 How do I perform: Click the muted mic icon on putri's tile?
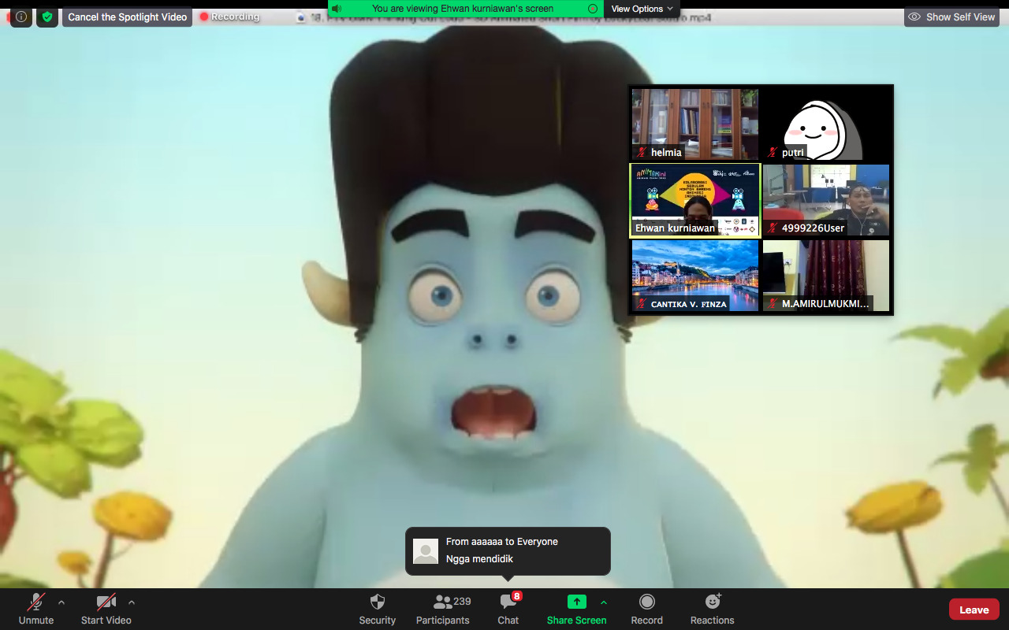coord(773,153)
